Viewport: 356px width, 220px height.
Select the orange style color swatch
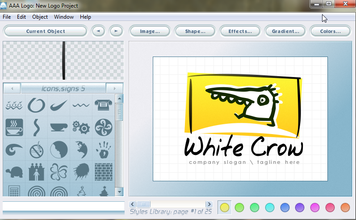click(x=345, y=208)
